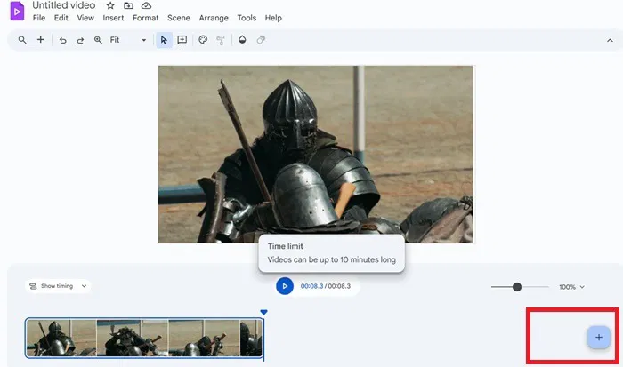Click the search magnifier icon in toolbar

[x=22, y=40]
